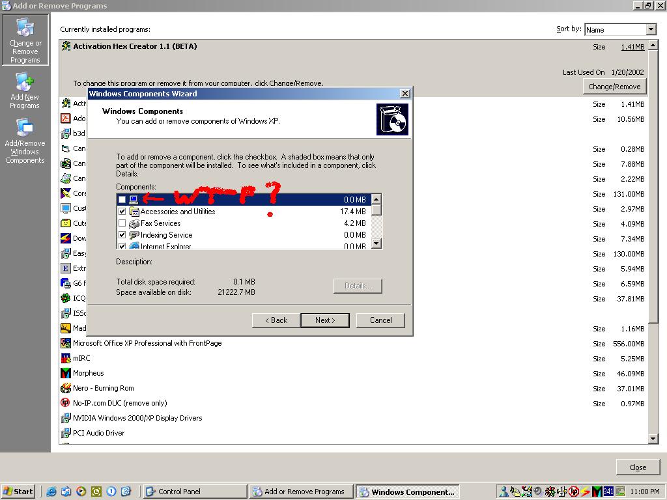Click programs list scroll up arrow

coord(653,46)
